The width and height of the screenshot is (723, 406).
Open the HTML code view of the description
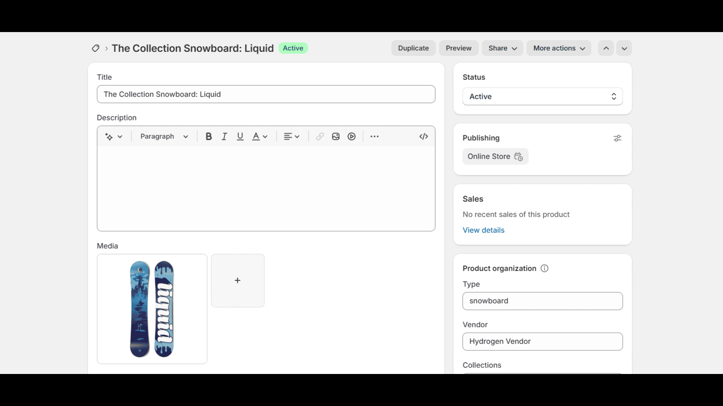[423, 136]
